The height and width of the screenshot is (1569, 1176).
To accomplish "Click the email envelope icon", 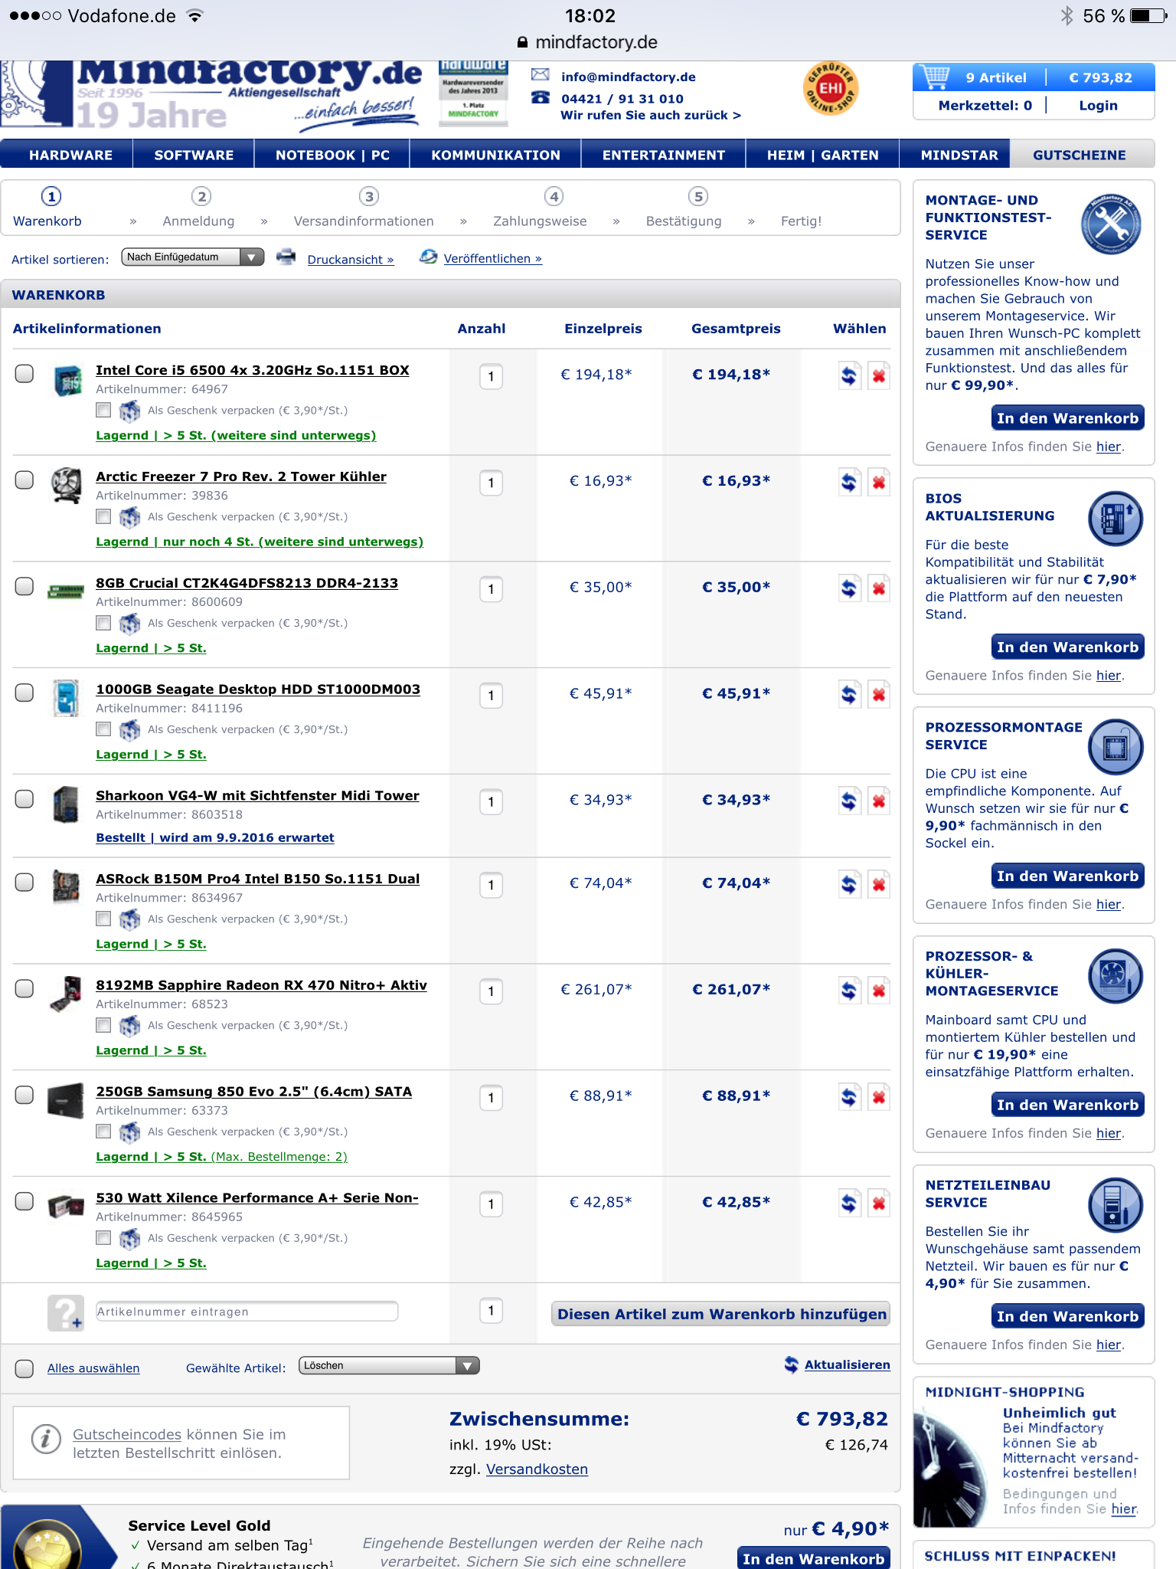I will pyautogui.click(x=541, y=75).
